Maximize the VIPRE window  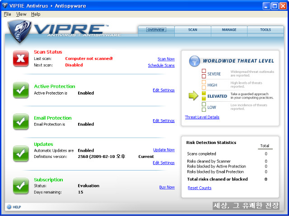point(275,6)
